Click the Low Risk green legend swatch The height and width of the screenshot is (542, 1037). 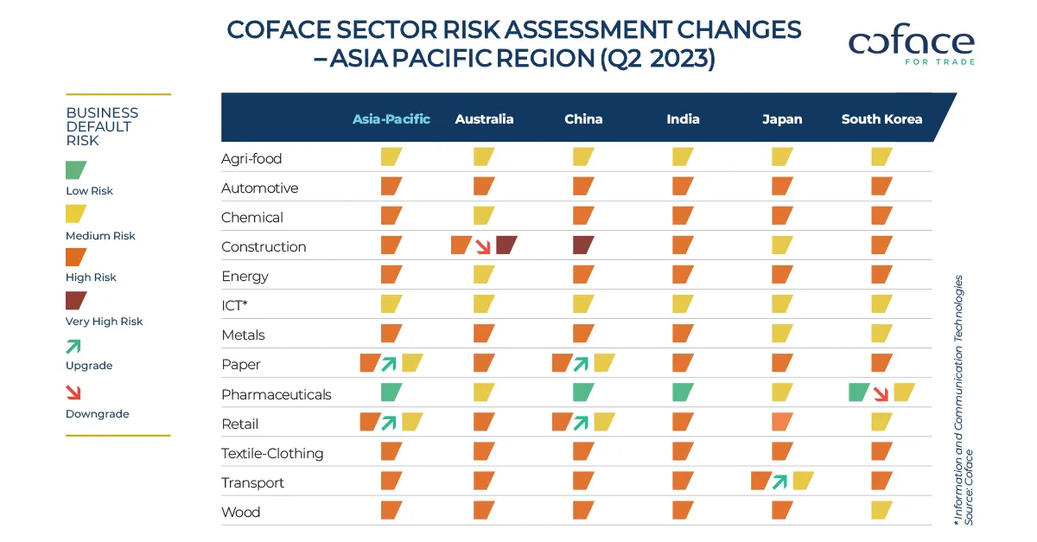(x=76, y=169)
